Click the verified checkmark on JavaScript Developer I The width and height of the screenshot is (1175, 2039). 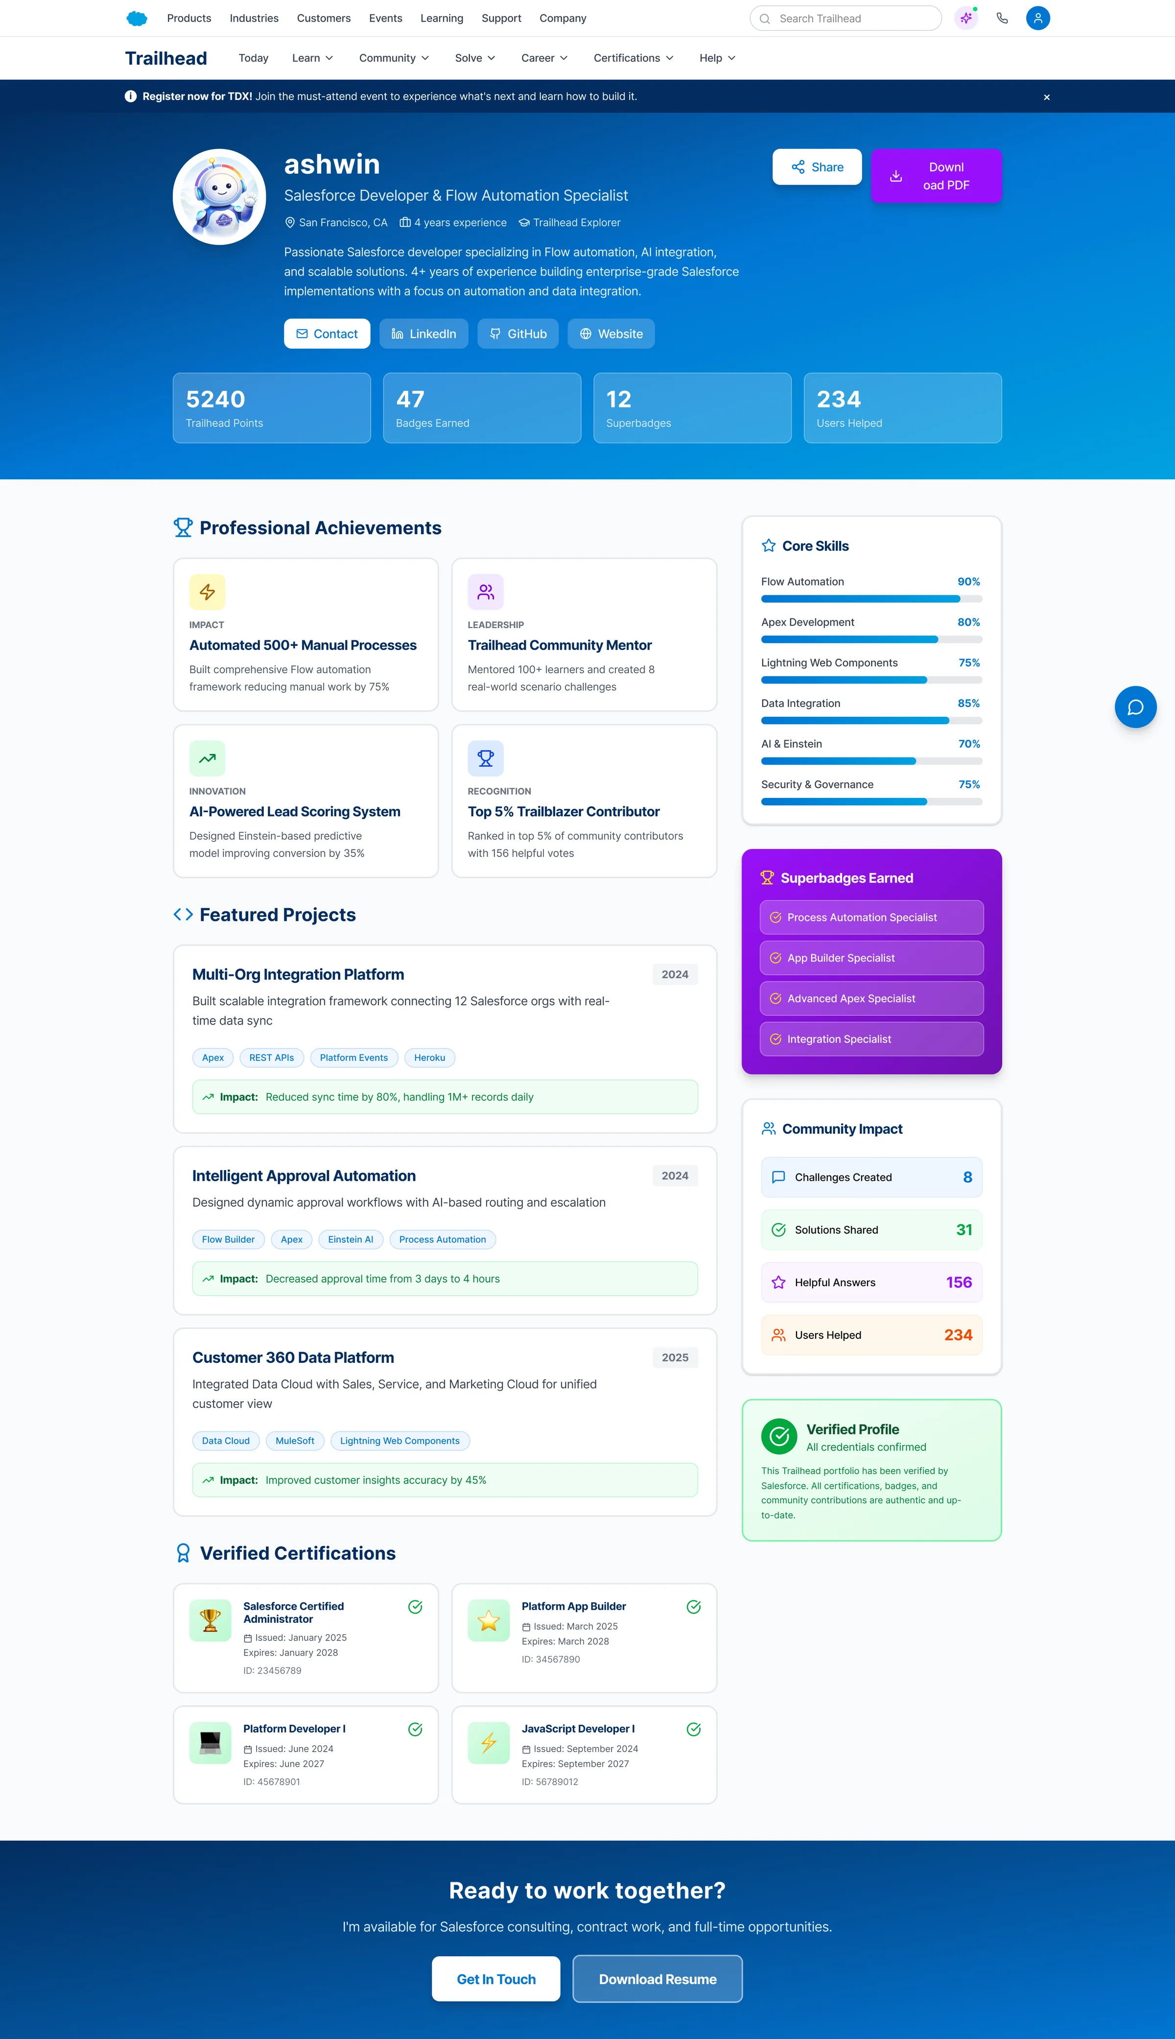point(693,1729)
